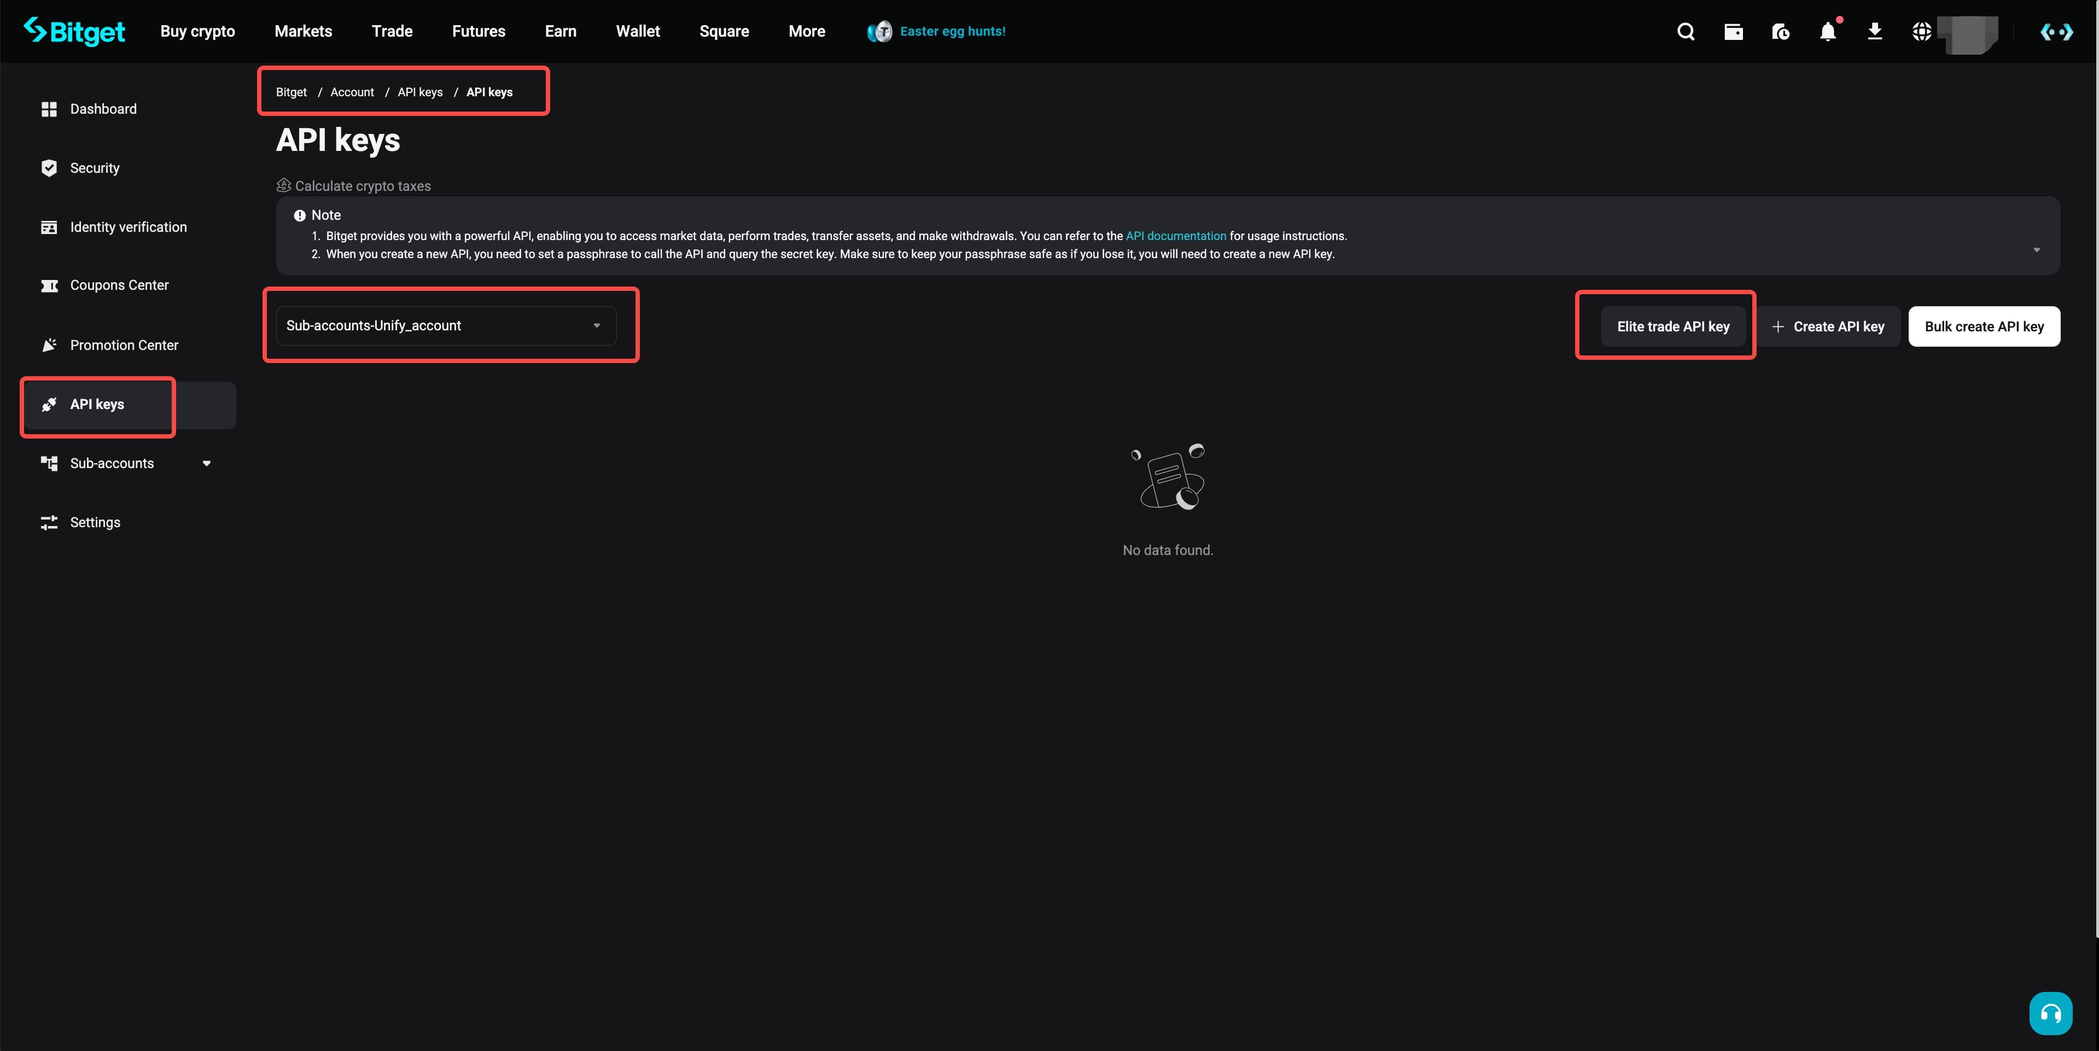Click the search magnifier icon
The width and height of the screenshot is (2099, 1051).
pyautogui.click(x=1685, y=32)
